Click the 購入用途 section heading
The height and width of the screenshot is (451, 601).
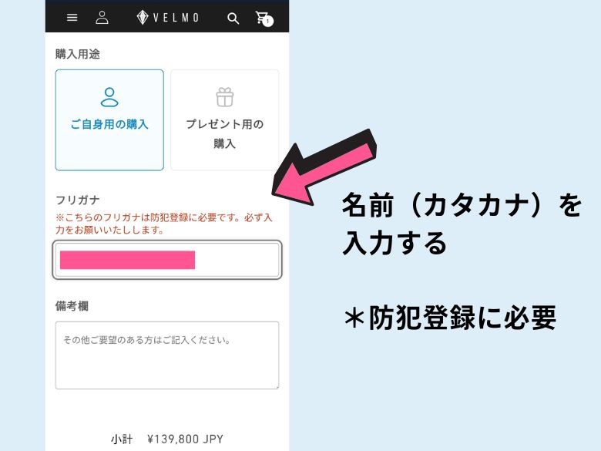click(x=78, y=54)
